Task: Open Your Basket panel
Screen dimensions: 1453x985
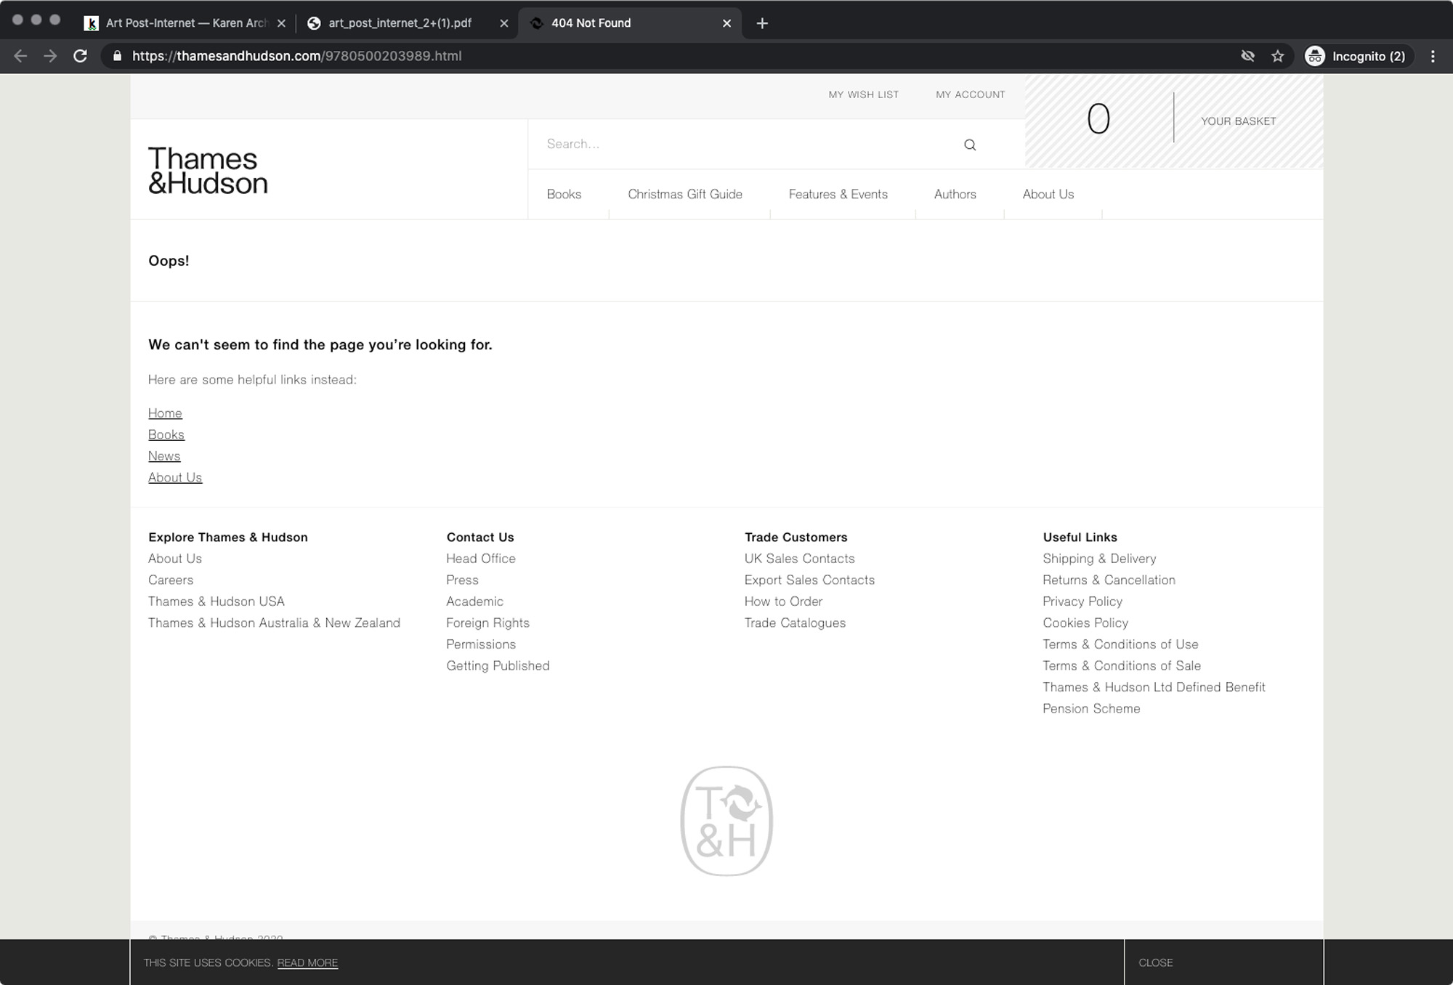Action: (x=1238, y=121)
